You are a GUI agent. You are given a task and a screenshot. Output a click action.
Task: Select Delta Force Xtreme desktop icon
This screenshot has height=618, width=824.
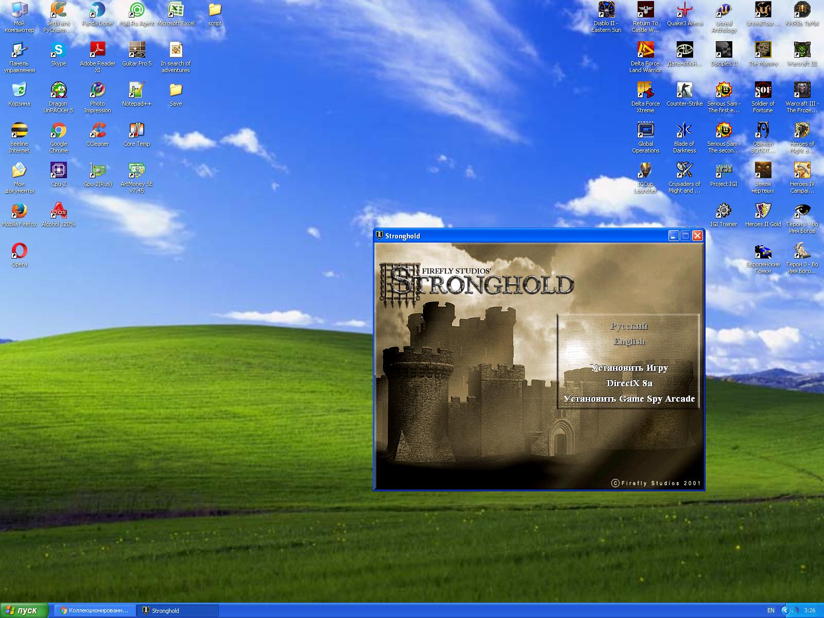click(x=645, y=97)
